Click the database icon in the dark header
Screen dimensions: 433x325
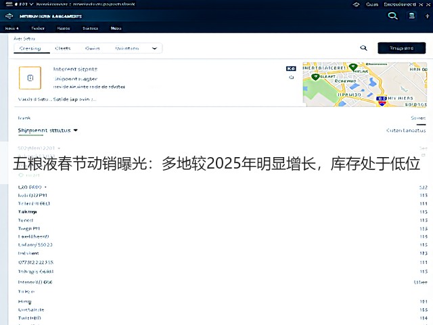click(x=412, y=16)
